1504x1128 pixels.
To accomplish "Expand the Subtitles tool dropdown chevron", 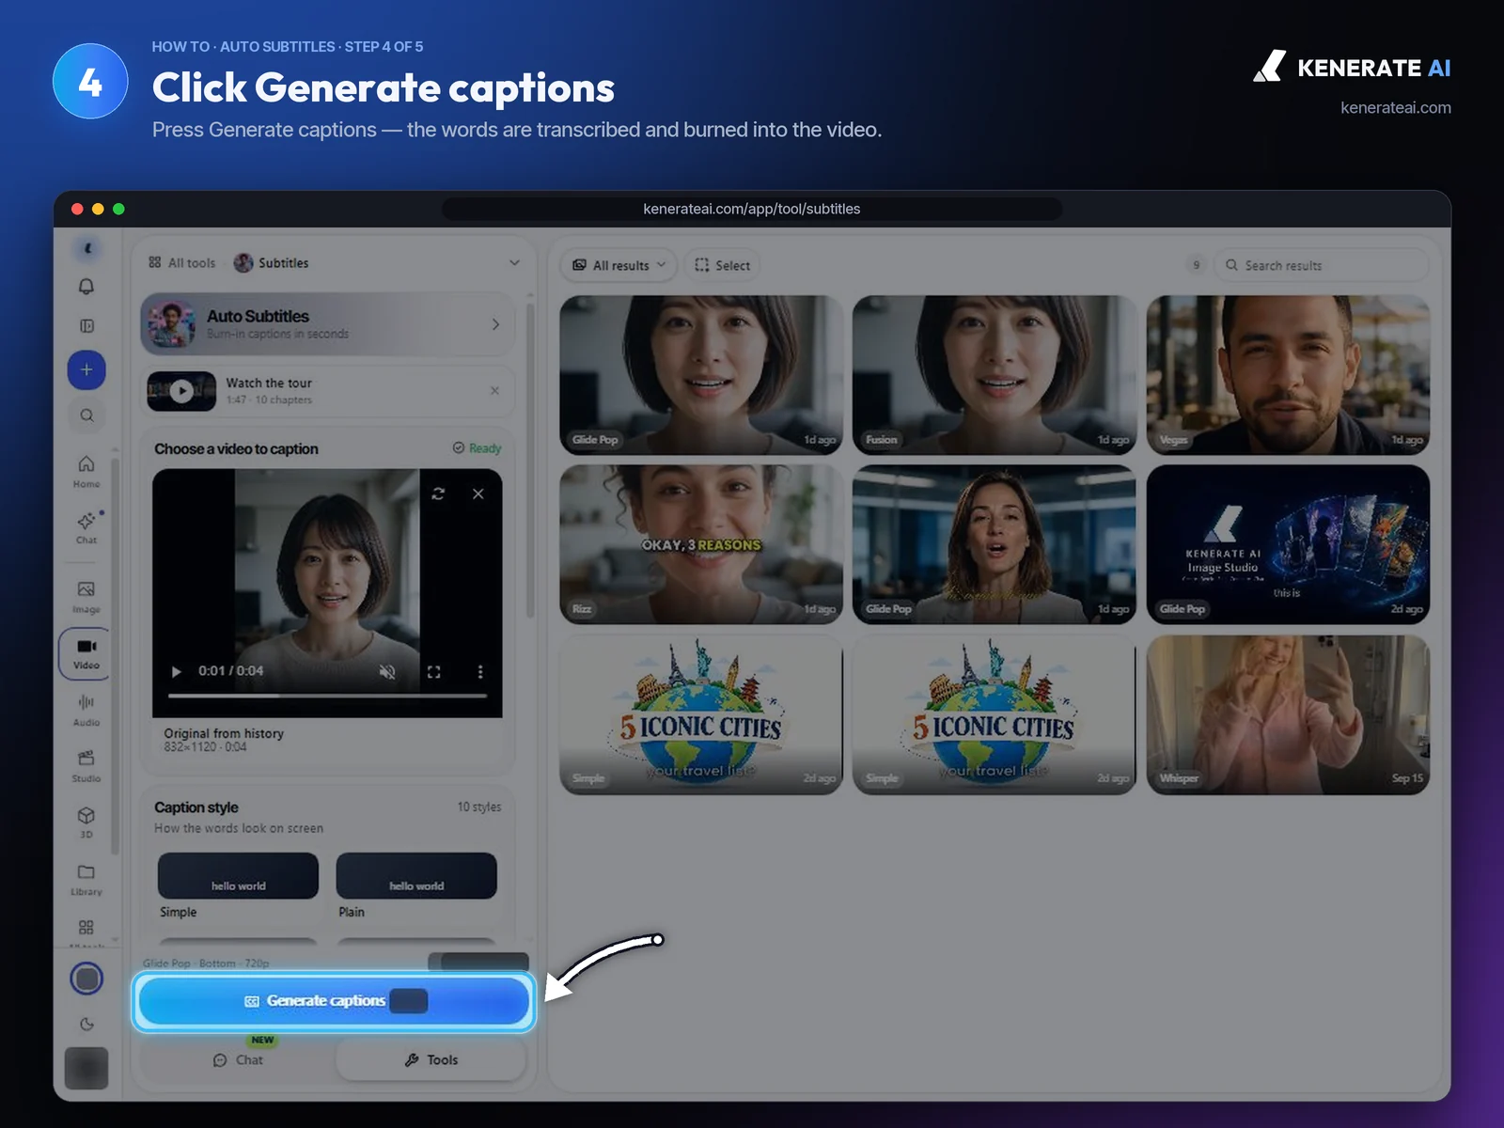I will click(514, 262).
